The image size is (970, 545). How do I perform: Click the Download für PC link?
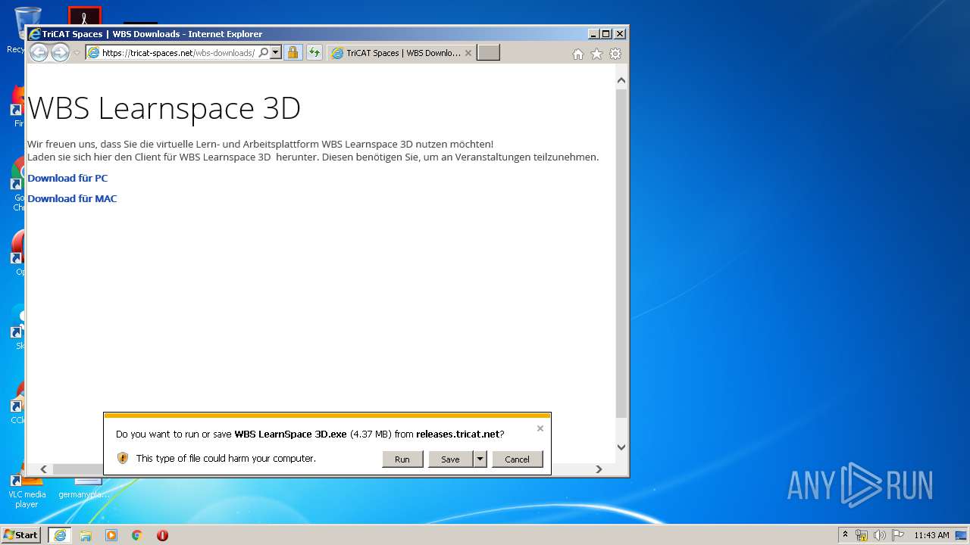coord(67,178)
